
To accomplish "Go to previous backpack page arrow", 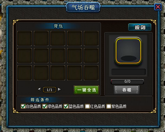I will (39, 89).
